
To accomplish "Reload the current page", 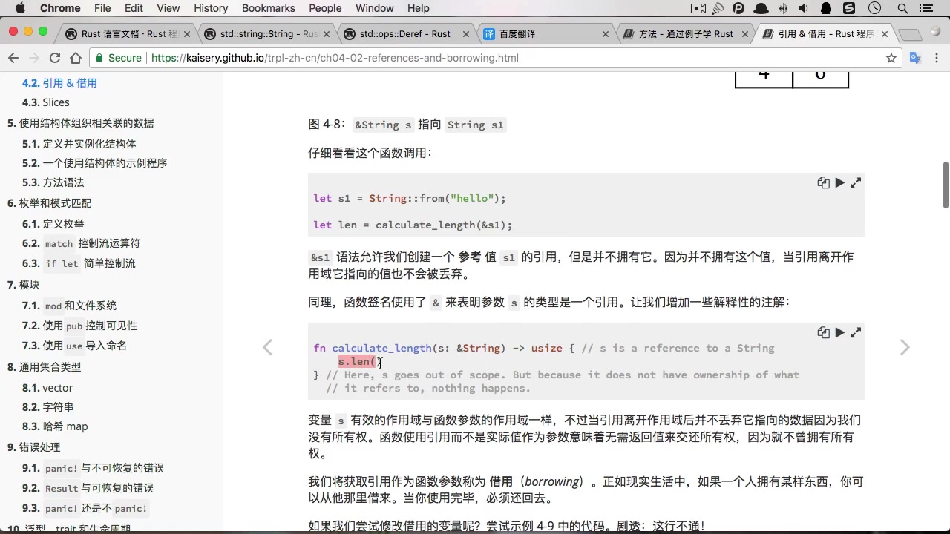I will click(x=54, y=57).
